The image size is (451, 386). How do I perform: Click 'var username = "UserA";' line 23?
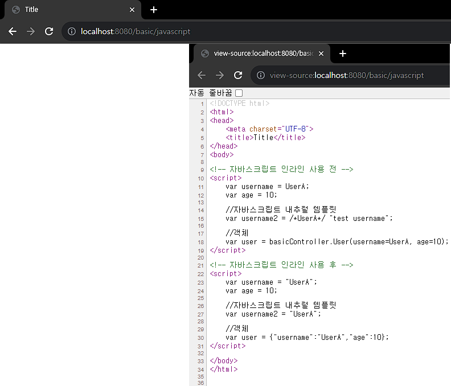pos(271,282)
